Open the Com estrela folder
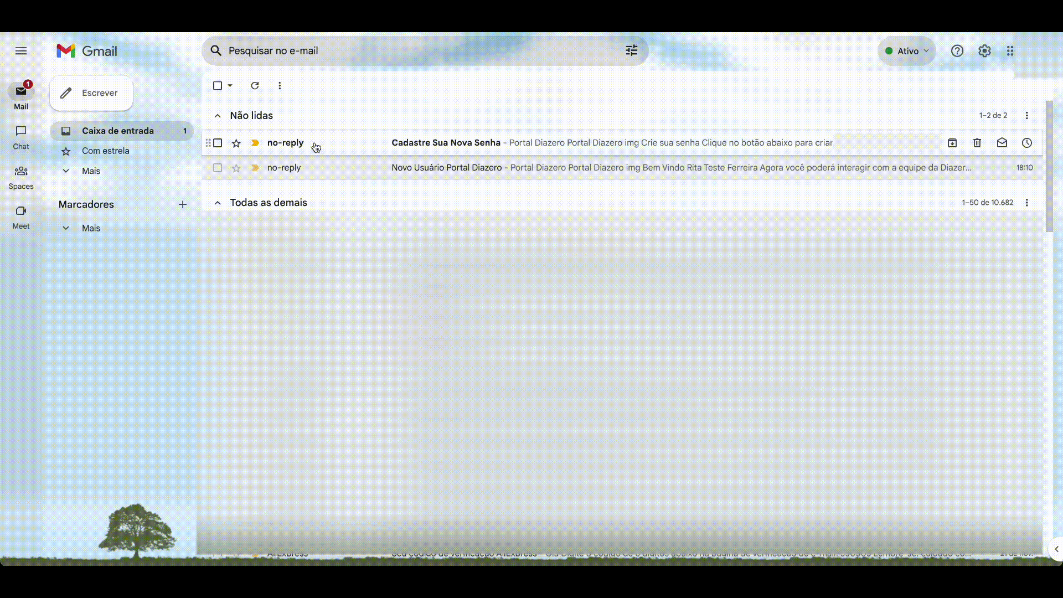Viewport: 1063px width, 598px height. [106, 151]
